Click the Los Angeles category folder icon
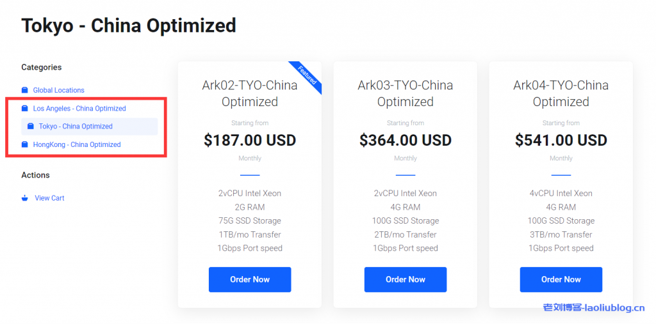 pyautogui.click(x=24, y=109)
